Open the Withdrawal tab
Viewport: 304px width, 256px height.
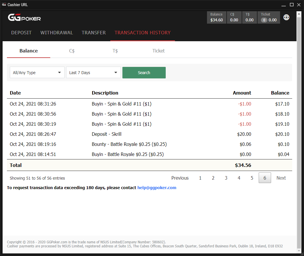(57, 33)
